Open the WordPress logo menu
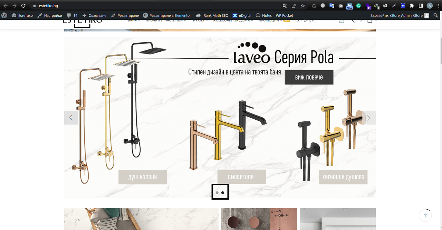 tap(4, 16)
